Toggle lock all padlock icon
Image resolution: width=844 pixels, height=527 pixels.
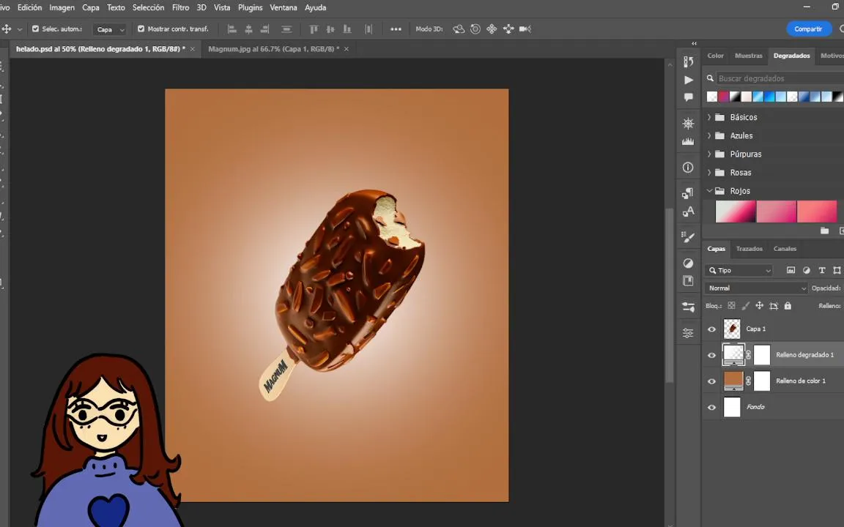tap(788, 305)
